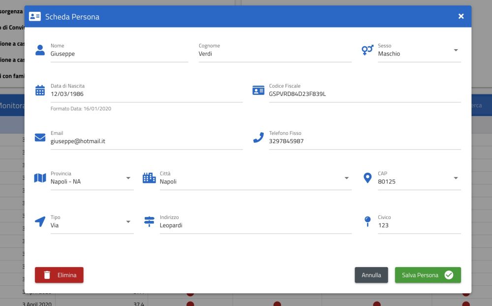Save with the Salva Persona button

pos(428,275)
